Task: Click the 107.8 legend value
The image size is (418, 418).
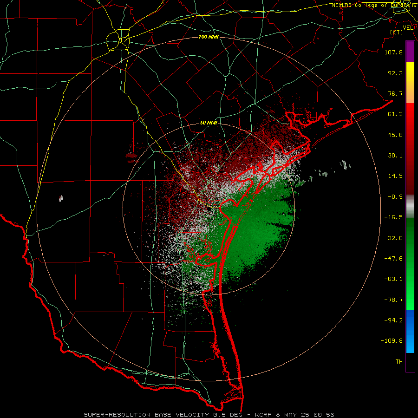Action: click(393, 52)
